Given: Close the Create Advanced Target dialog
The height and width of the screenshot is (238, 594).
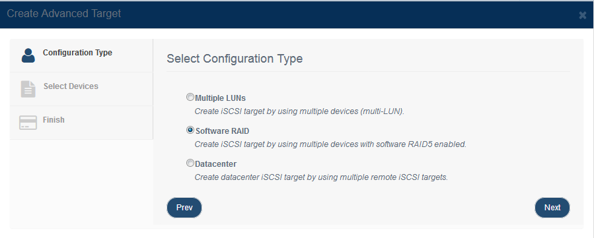Looking at the screenshot, I should pos(582,15).
